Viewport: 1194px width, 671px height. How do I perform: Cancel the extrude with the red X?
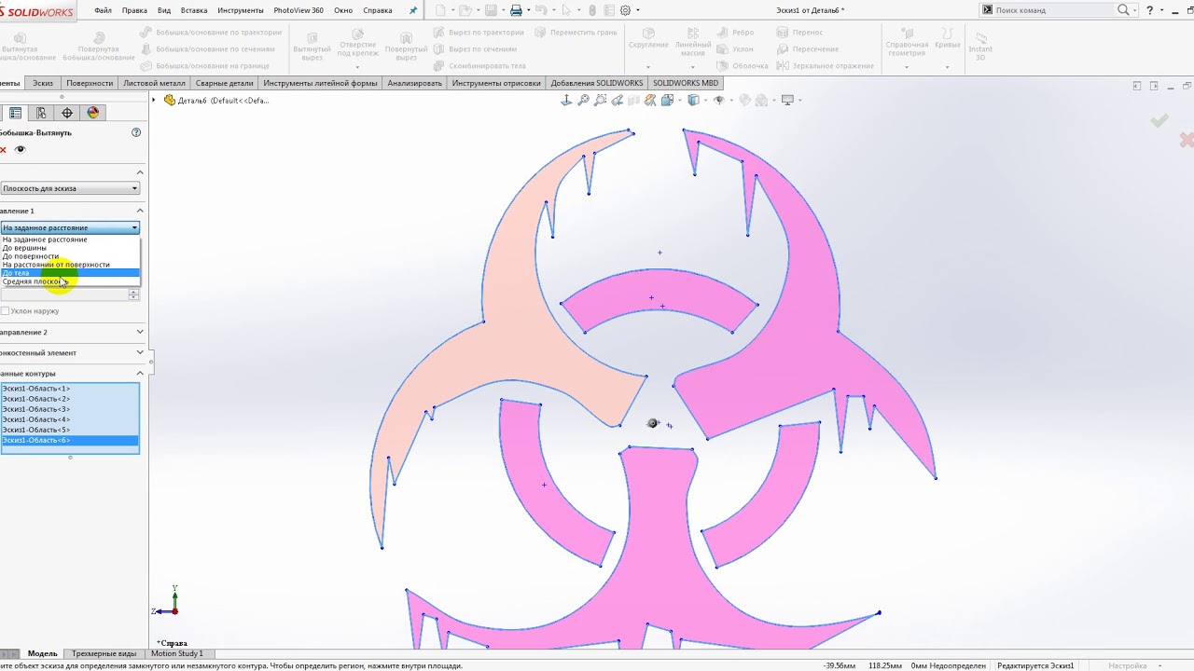click(3, 149)
